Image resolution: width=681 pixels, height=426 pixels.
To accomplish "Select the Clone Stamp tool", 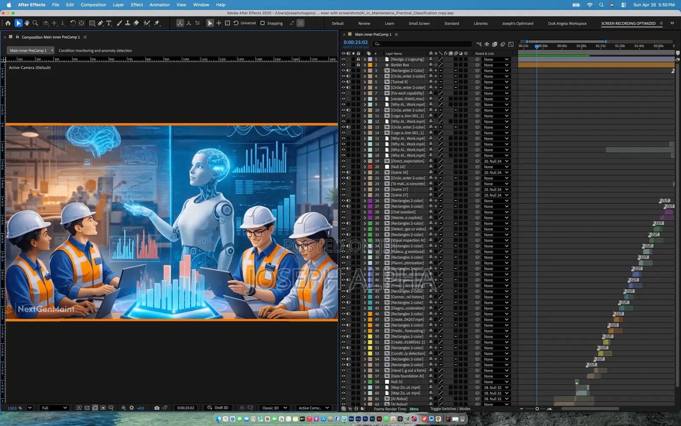I will (127, 23).
